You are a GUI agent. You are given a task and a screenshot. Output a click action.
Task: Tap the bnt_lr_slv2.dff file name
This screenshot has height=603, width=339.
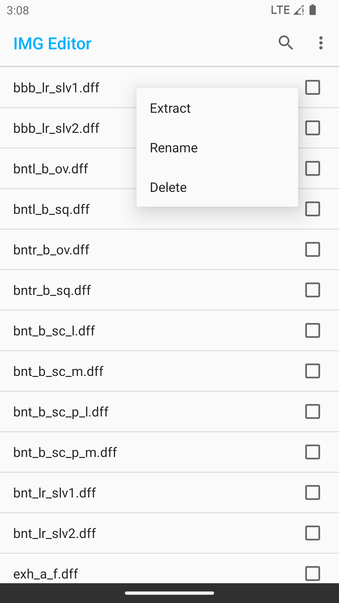pyautogui.click(x=55, y=533)
